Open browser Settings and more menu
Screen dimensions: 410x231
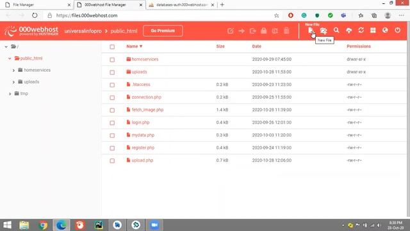pos(401,15)
